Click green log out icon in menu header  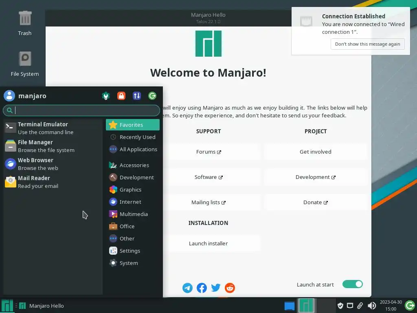pyautogui.click(x=152, y=96)
